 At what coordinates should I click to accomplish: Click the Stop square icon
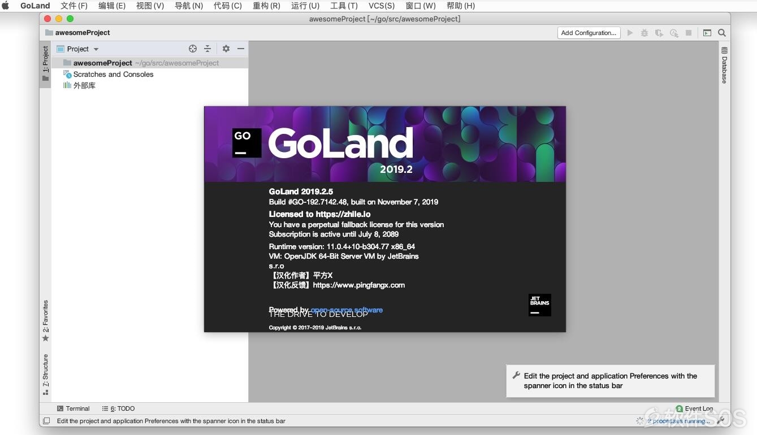click(689, 33)
